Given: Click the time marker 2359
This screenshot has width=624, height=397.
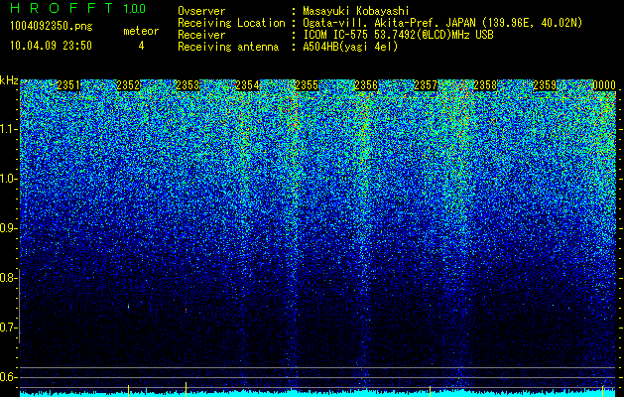Looking at the screenshot, I should [545, 85].
